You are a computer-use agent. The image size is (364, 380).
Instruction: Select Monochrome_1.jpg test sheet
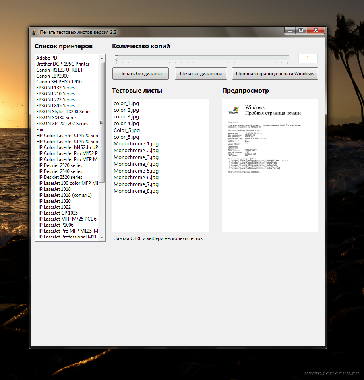[x=136, y=144]
